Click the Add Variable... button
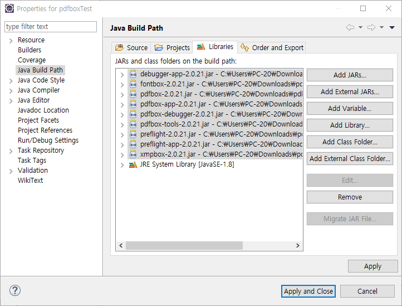This screenshot has height=306, width=402. [x=350, y=108]
